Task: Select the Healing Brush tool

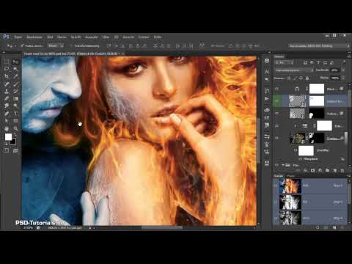Action: pos(7,84)
